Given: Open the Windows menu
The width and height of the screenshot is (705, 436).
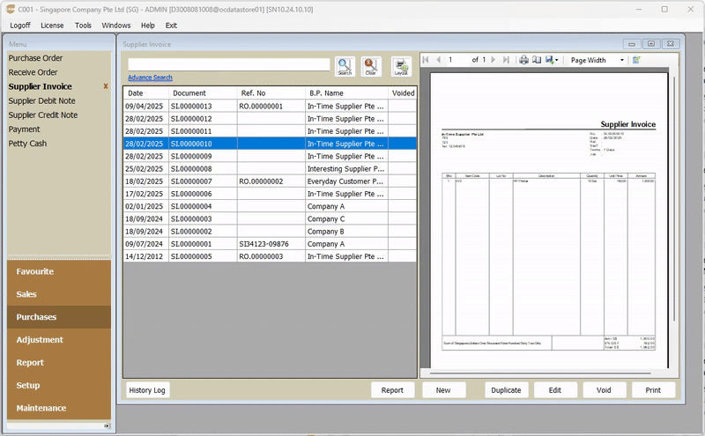Looking at the screenshot, I should coord(115,26).
